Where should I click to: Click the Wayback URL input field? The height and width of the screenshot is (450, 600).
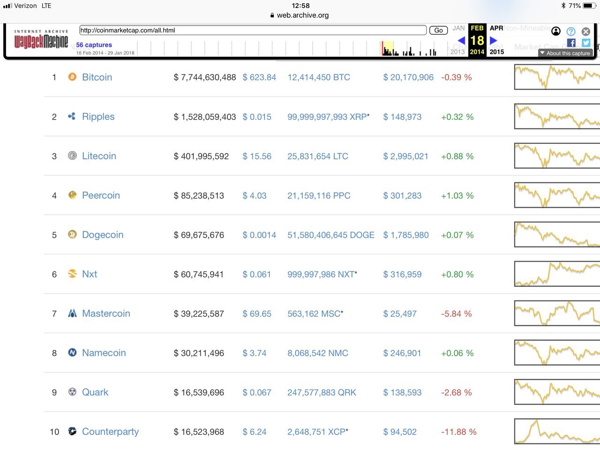253,30
